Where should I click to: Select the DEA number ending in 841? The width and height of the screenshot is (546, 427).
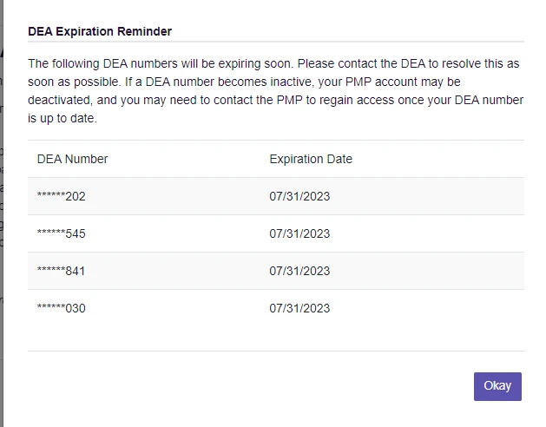coord(62,271)
